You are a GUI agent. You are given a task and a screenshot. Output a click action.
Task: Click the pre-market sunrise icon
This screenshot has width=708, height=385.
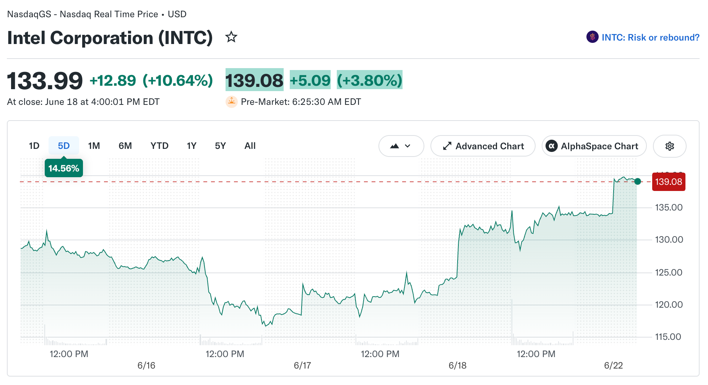[x=231, y=102]
